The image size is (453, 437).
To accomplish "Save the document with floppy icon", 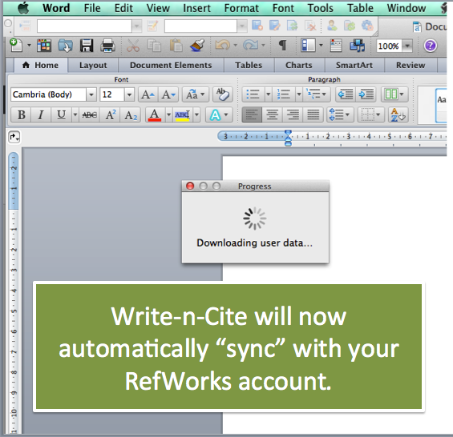I will pos(87,46).
